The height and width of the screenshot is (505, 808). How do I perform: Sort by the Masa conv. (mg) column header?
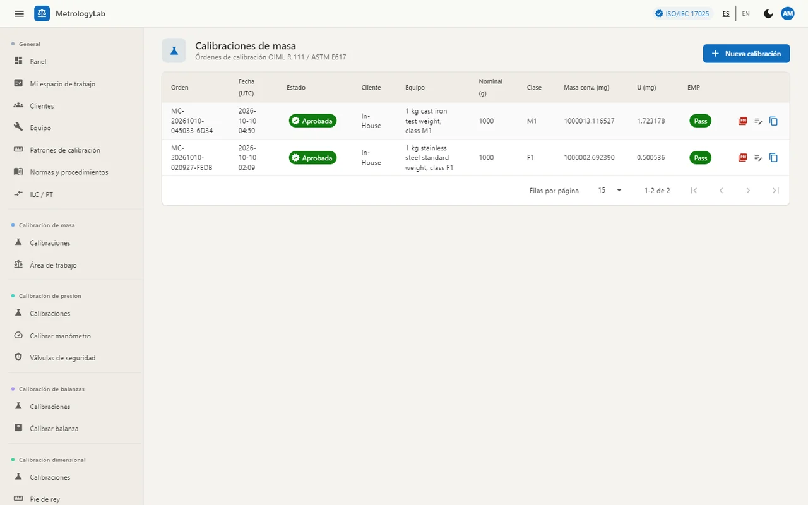[x=586, y=88]
